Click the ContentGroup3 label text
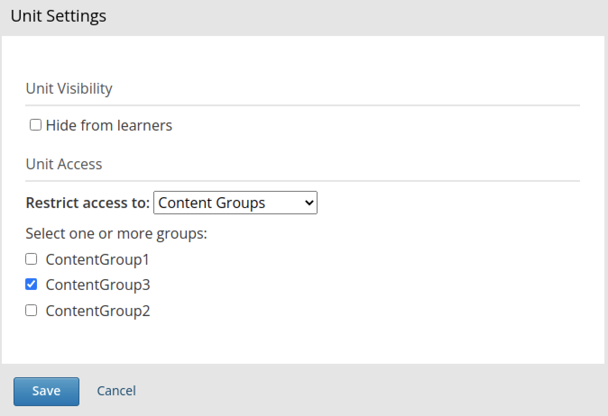 (x=98, y=285)
